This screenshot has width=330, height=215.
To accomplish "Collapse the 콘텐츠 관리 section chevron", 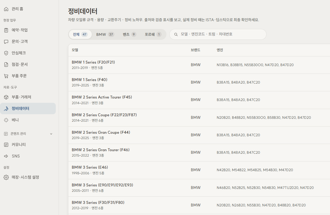I will pyautogui.click(x=51, y=134).
